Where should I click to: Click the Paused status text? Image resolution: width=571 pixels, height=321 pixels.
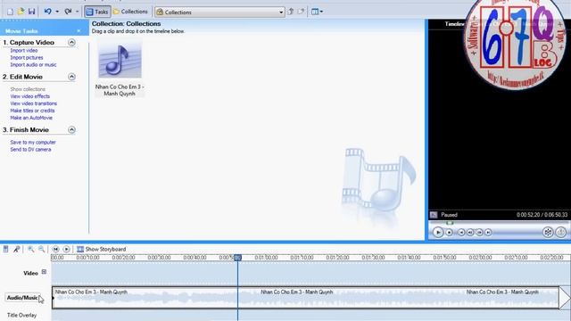coord(449,215)
